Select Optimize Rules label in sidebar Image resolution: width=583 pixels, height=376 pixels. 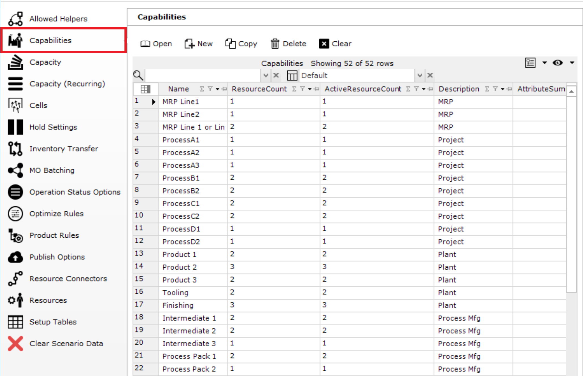(57, 214)
